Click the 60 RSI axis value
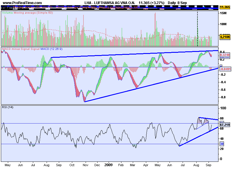The height and width of the screenshot is (174, 233). click(x=222, y=128)
